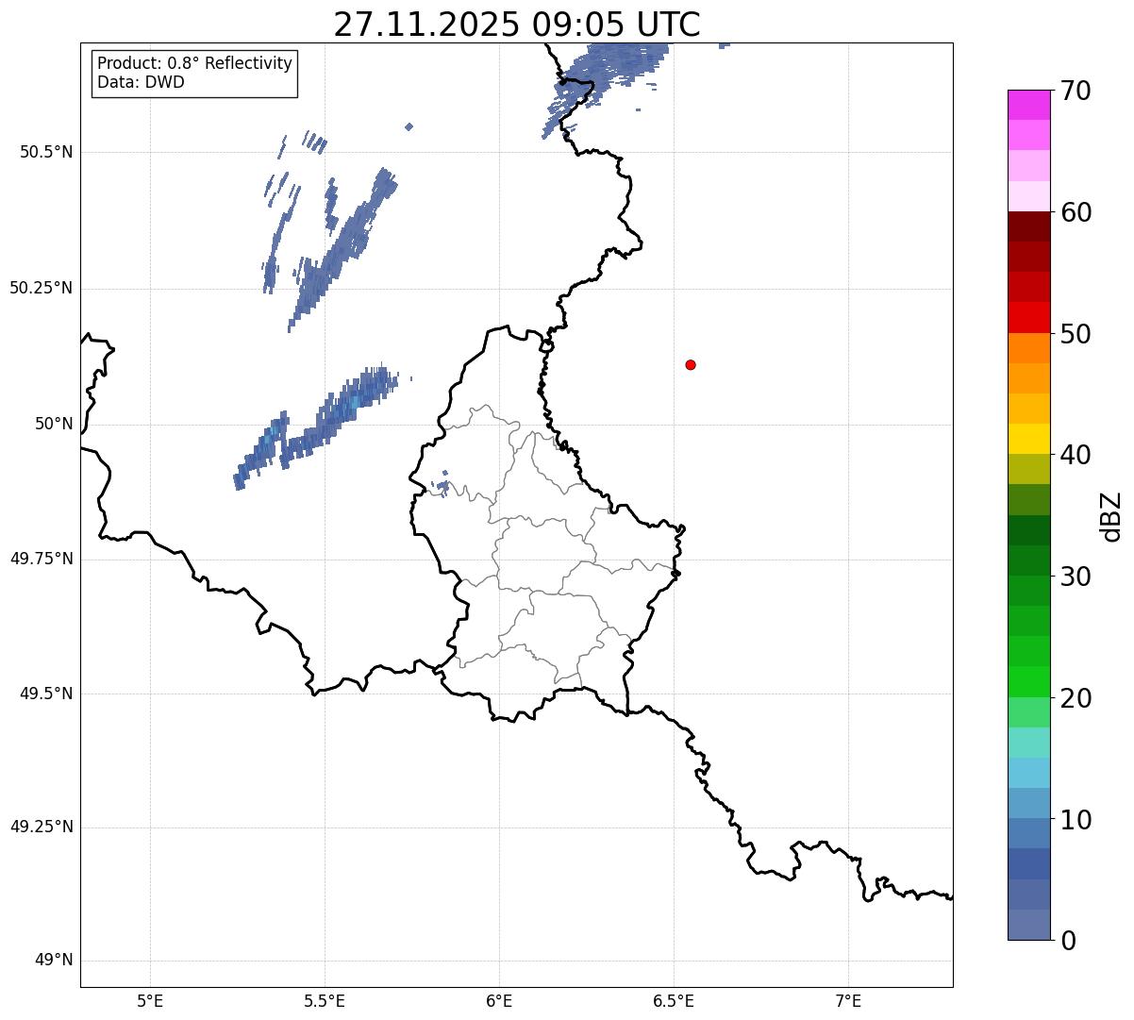Click the 5.5°E longitude label
1134x1020 pixels.
click(325, 1000)
